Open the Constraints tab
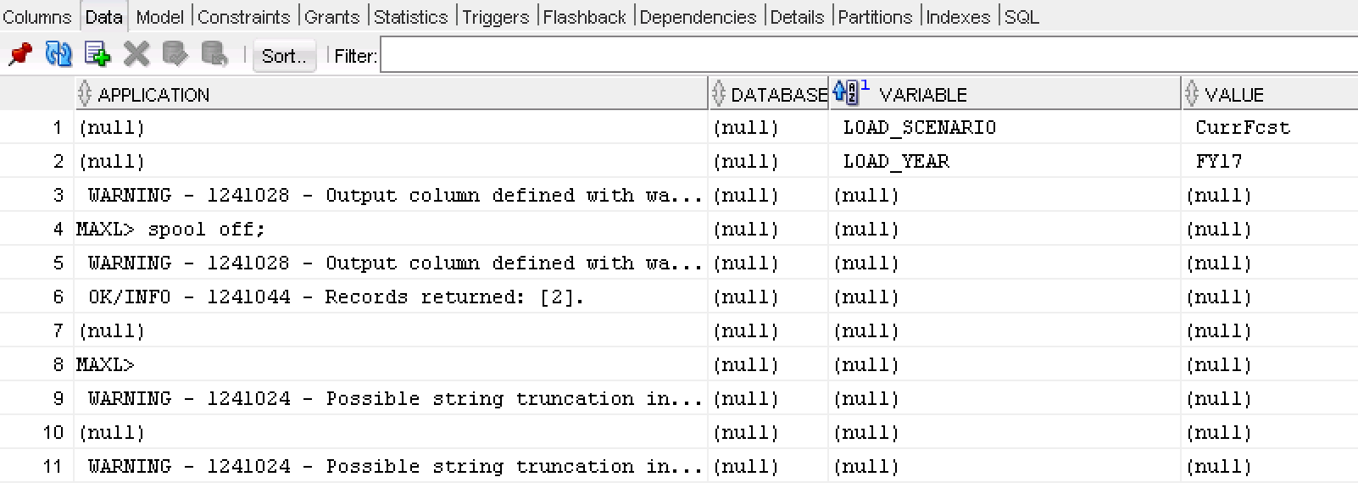Viewport: 1358px width, 488px height. pos(243,17)
